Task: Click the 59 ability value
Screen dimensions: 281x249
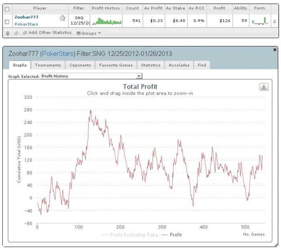Action: pyautogui.click(x=244, y=21)
